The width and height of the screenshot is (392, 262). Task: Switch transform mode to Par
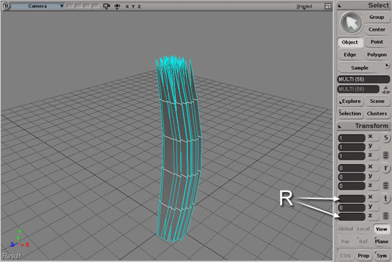click(x=345, y=242)
